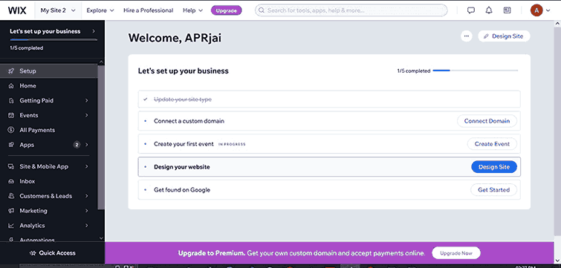
Task: Select Inbox in the sidebar
Action: (x=48, y=181)
